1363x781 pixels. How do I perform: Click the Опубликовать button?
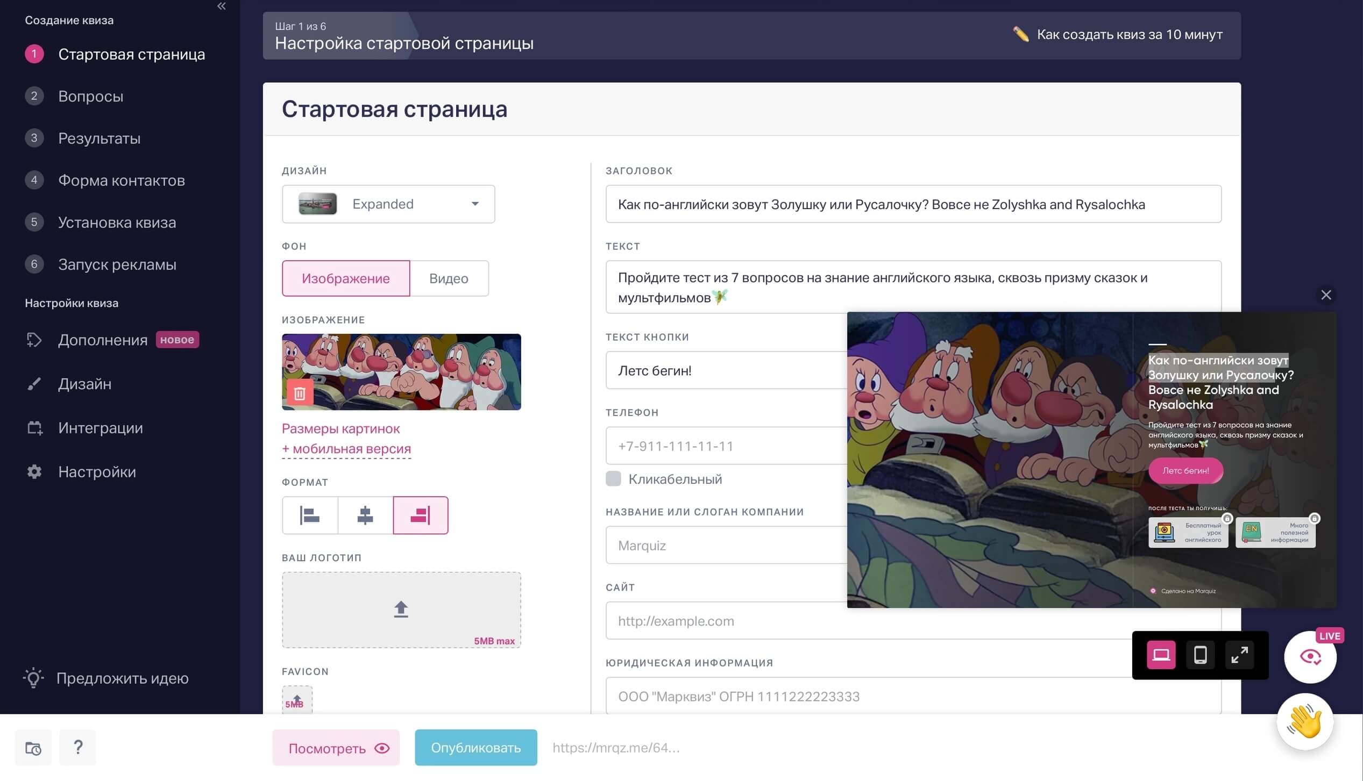pos(476,748)
